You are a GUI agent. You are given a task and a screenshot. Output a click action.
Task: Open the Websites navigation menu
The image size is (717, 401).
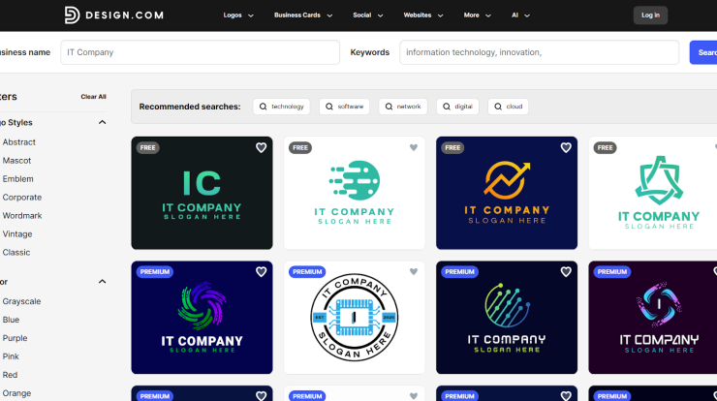[x=422, y=15]
